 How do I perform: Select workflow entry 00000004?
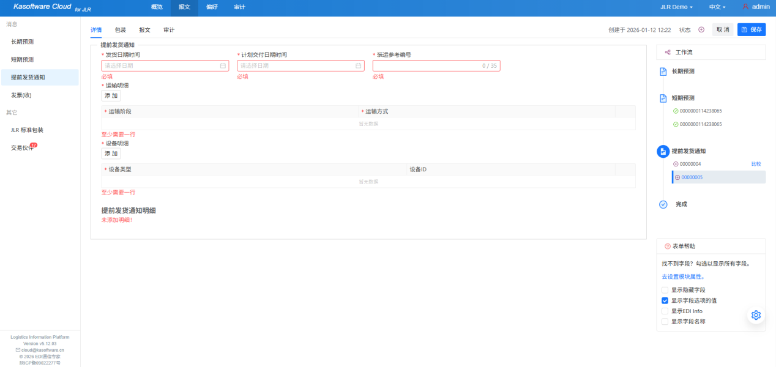point(690,164)
